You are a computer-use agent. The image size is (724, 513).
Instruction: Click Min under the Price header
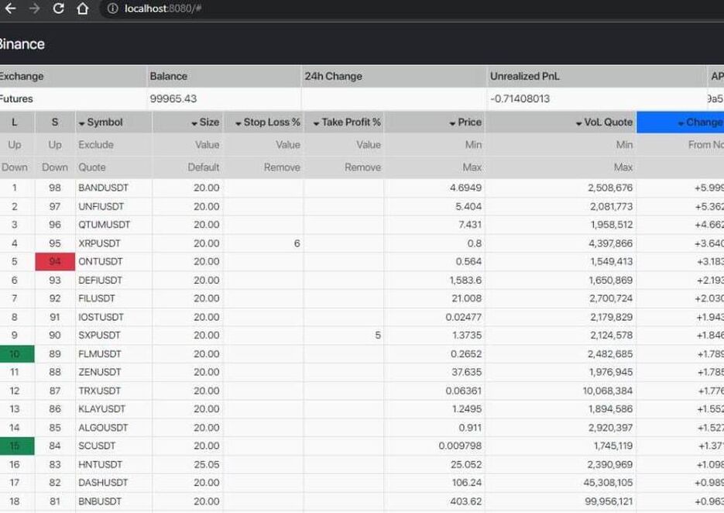pos(473,145)
